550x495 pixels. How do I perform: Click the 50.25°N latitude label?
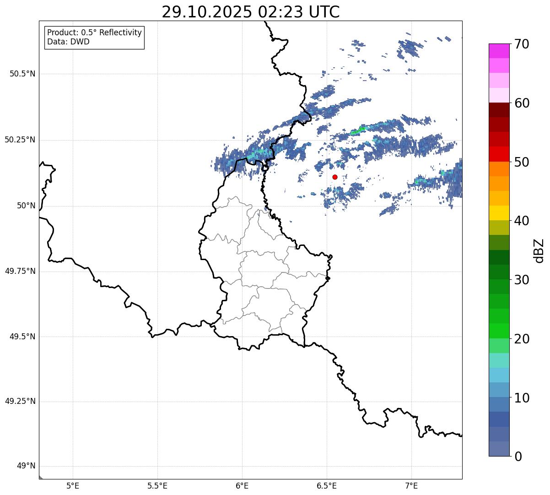tap(20, 140)
